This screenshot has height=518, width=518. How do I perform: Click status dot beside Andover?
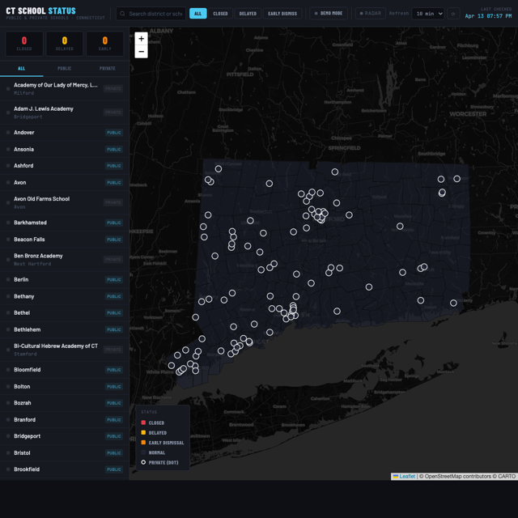click(x=8, y=133)
